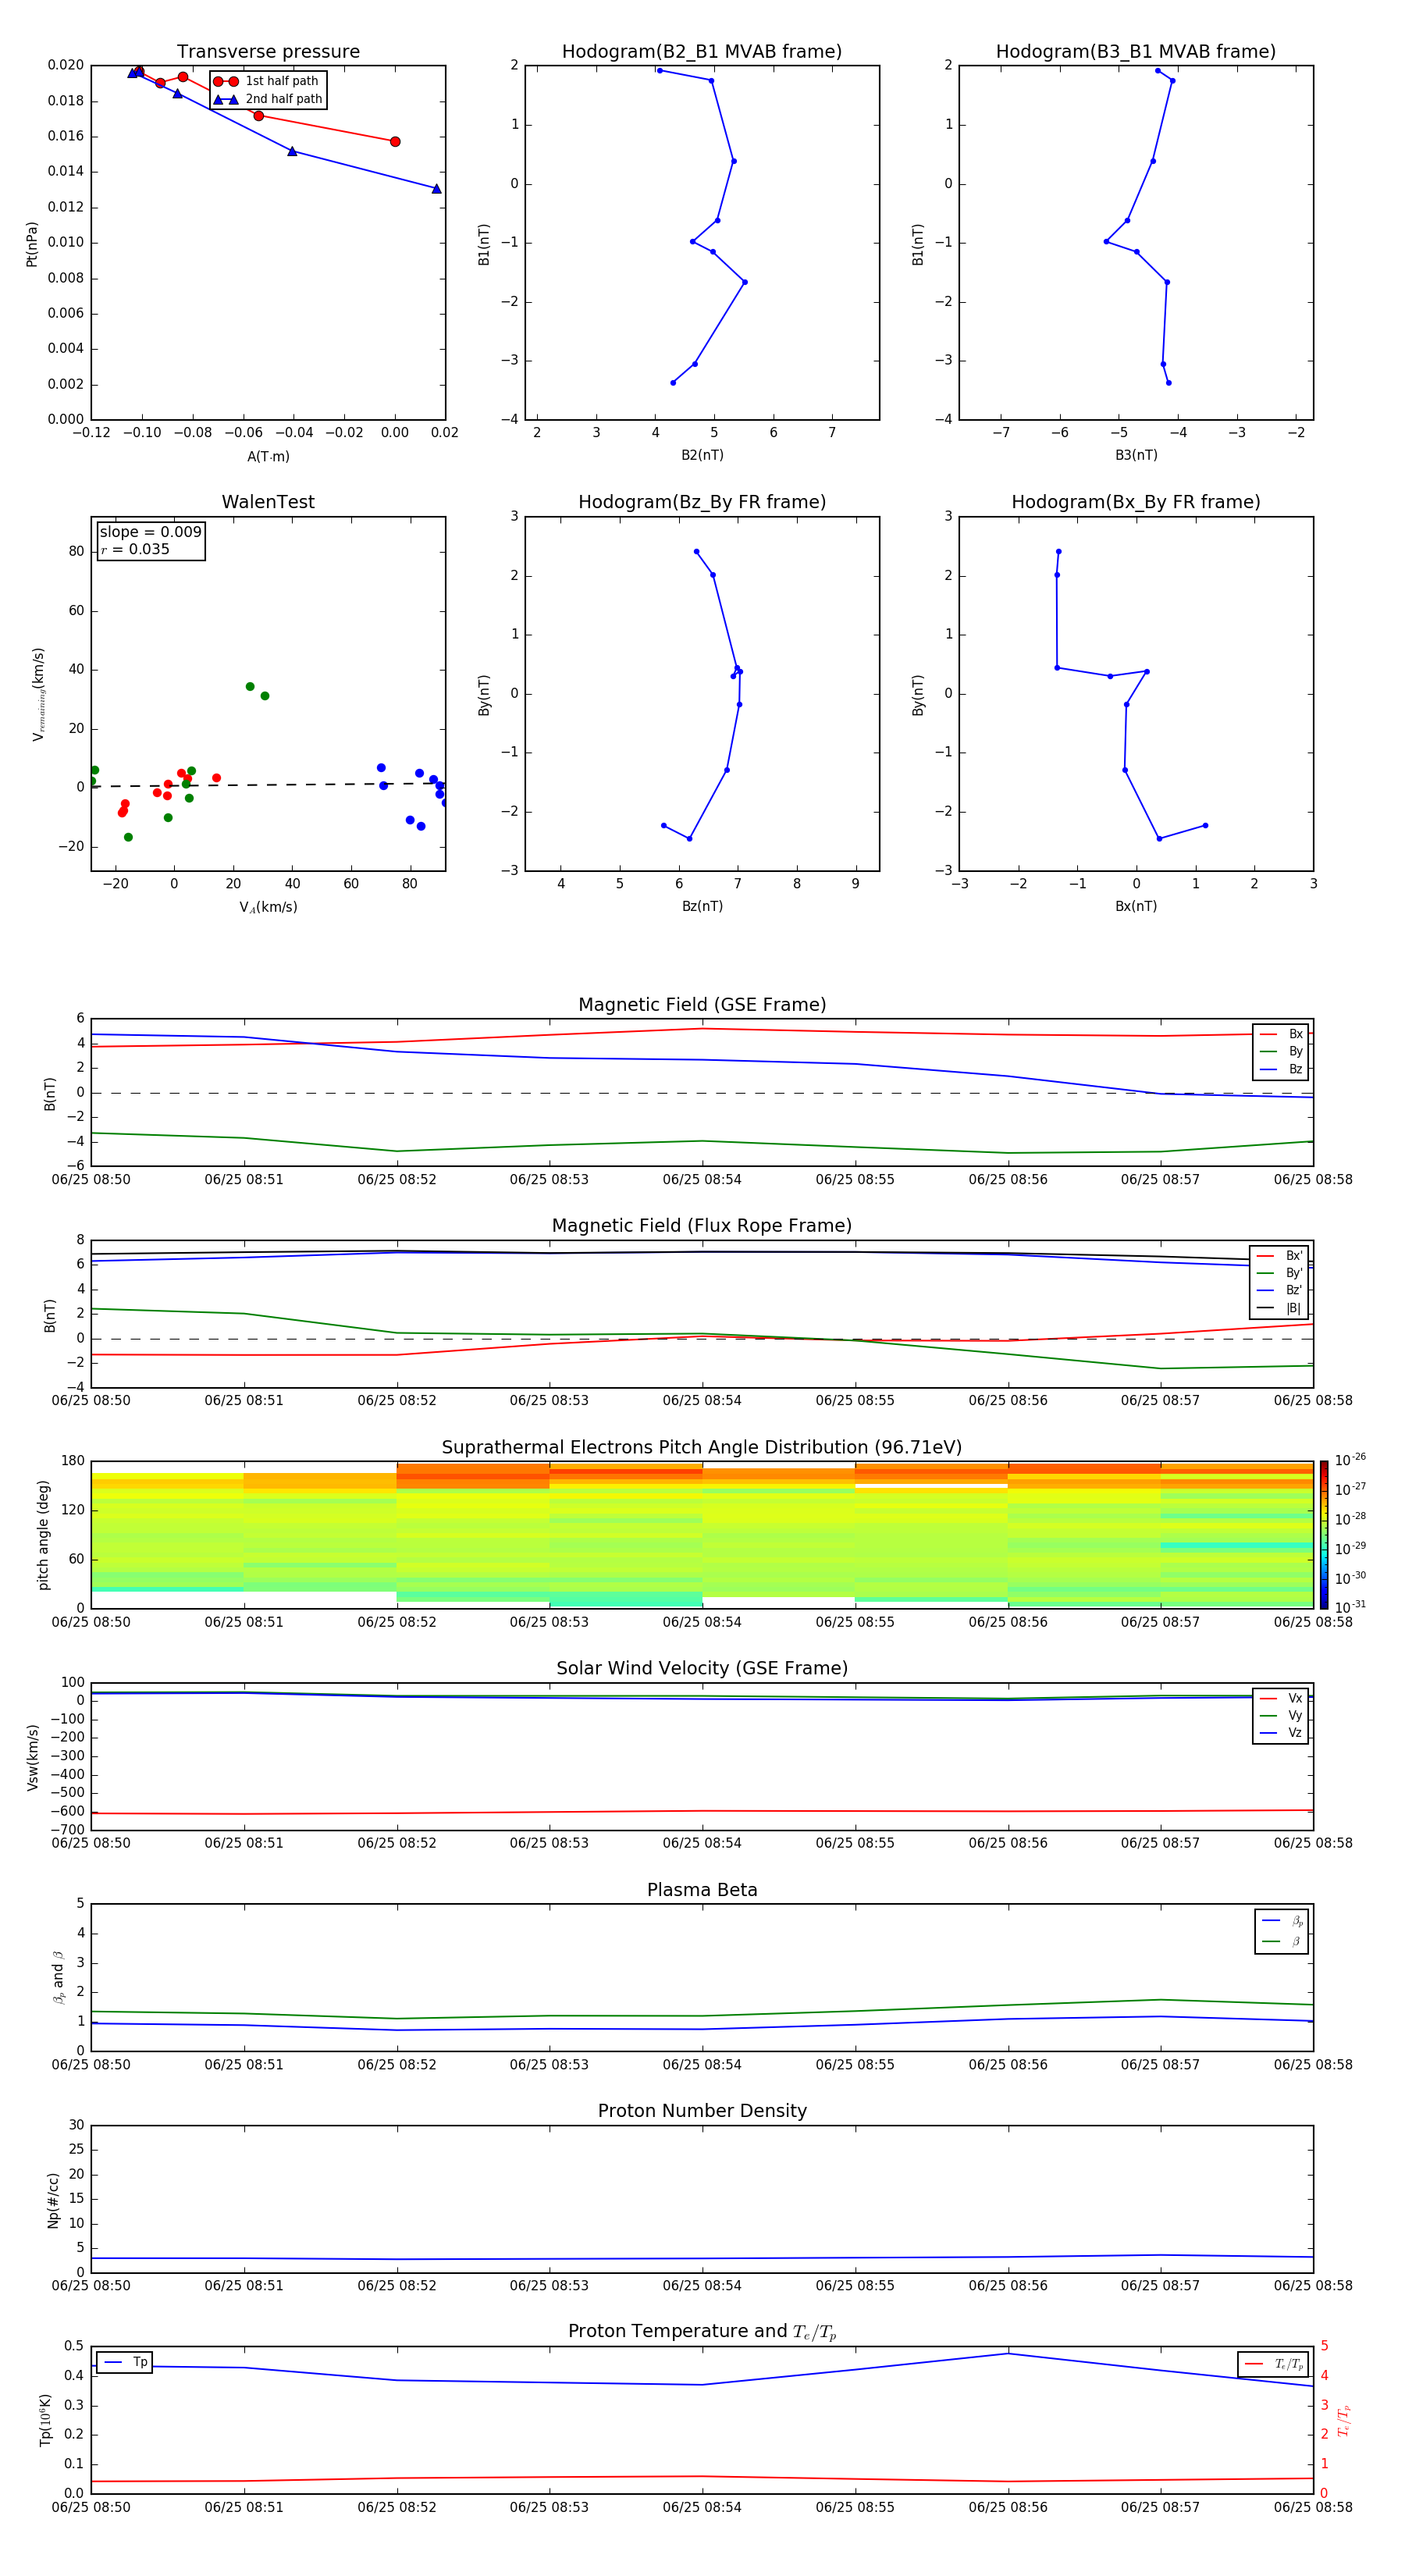1405x2576 pixels.
Task: Click the 'A(T·m)' x-axis label
Action: pos(268,456)
